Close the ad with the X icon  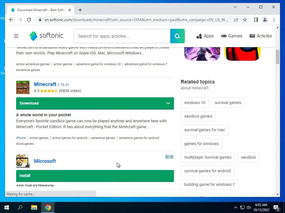click(x=171, y=157)
